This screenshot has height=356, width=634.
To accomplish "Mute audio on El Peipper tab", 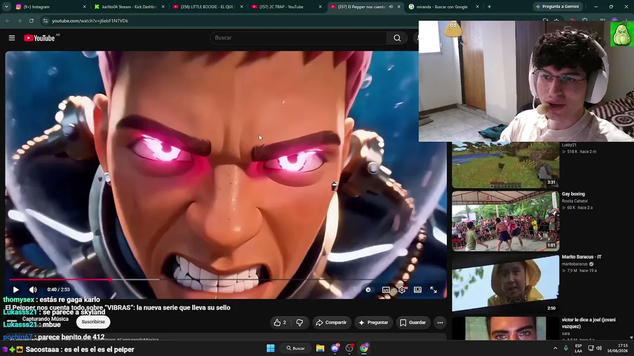I will click(391, 7).
